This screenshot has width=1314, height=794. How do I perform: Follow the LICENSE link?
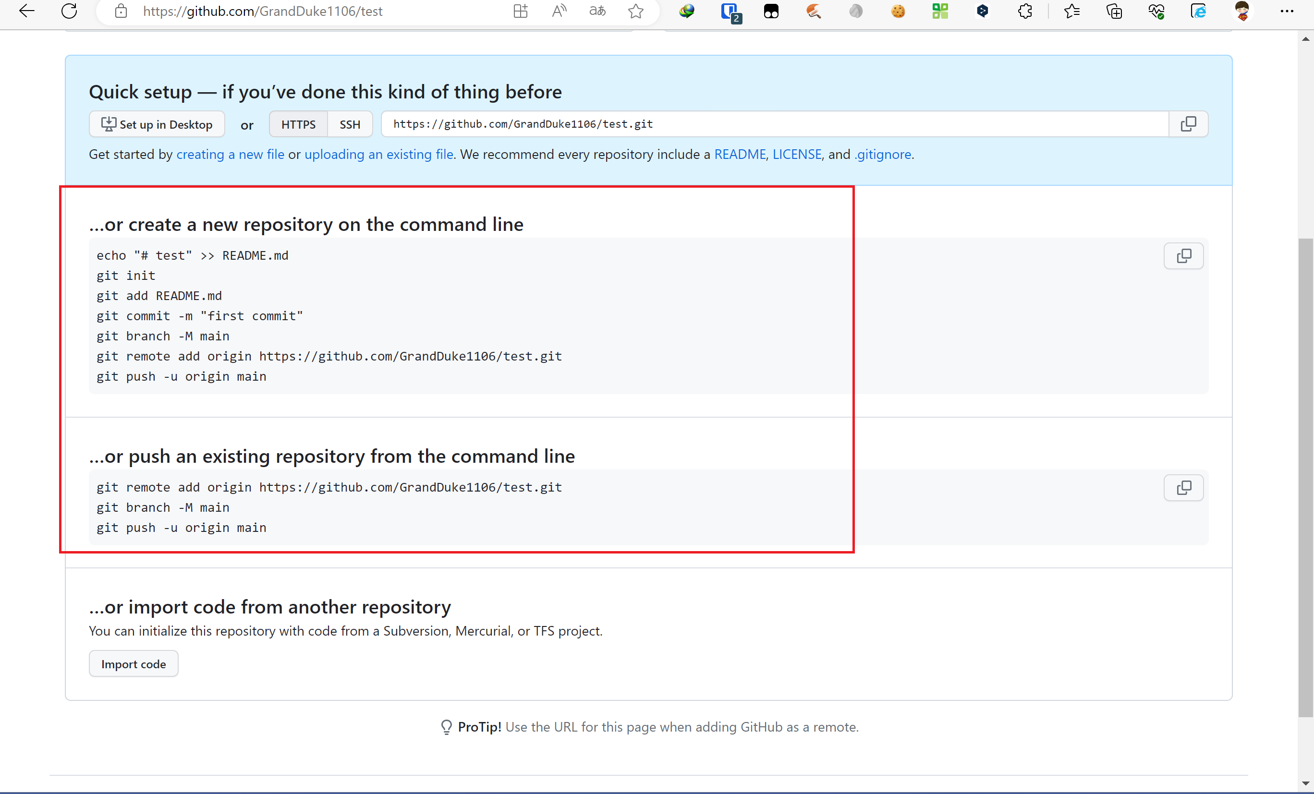coord(797,155)
